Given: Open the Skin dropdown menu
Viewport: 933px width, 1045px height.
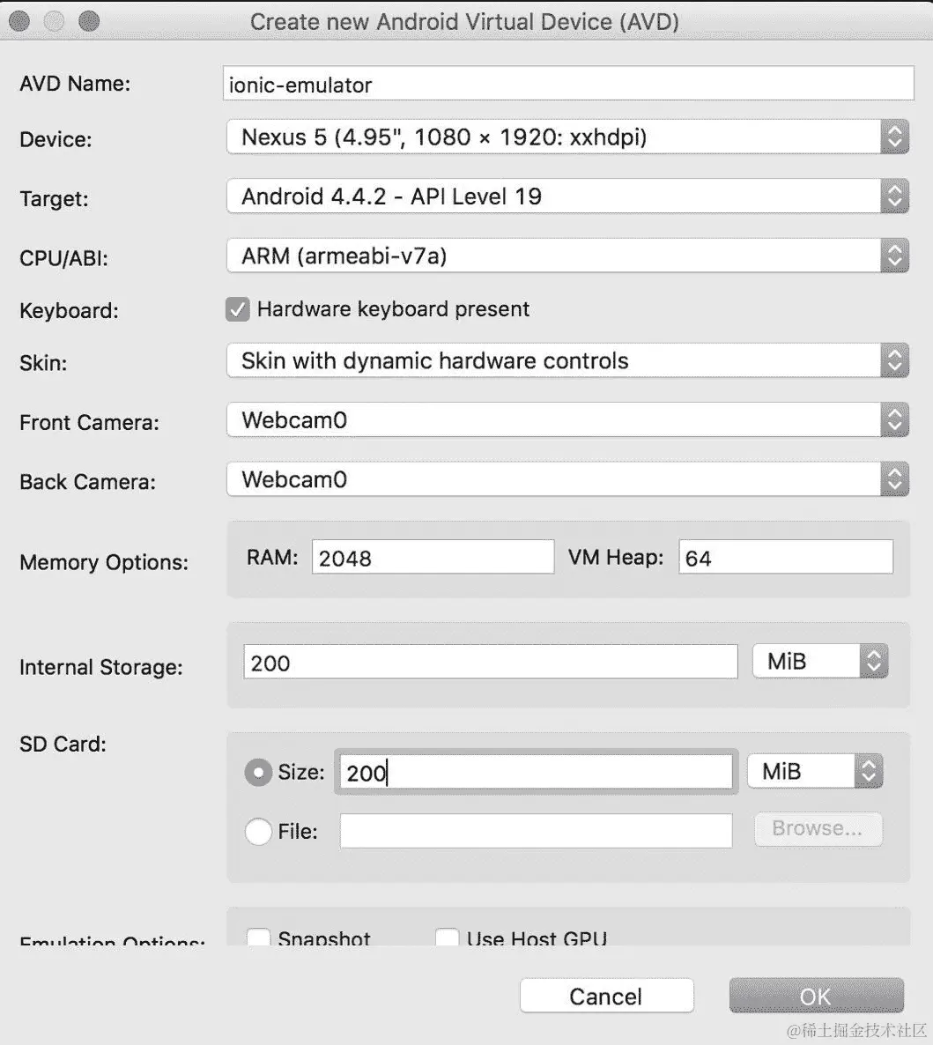Looking at the screenshot, I should [x=567, y=360].
